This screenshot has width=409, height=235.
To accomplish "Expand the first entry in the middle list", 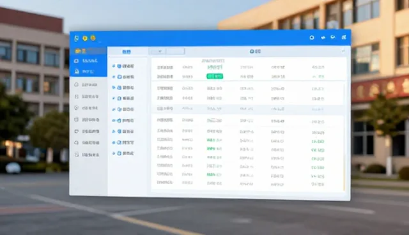I will pos(114,66).
